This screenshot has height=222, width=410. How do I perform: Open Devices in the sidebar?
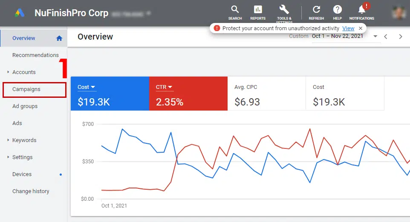22,174
